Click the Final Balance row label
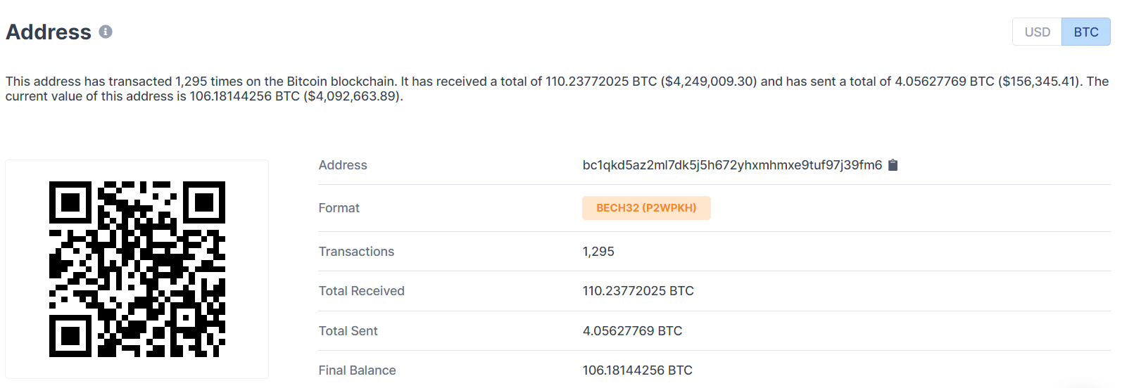 (x=357, y=370)
